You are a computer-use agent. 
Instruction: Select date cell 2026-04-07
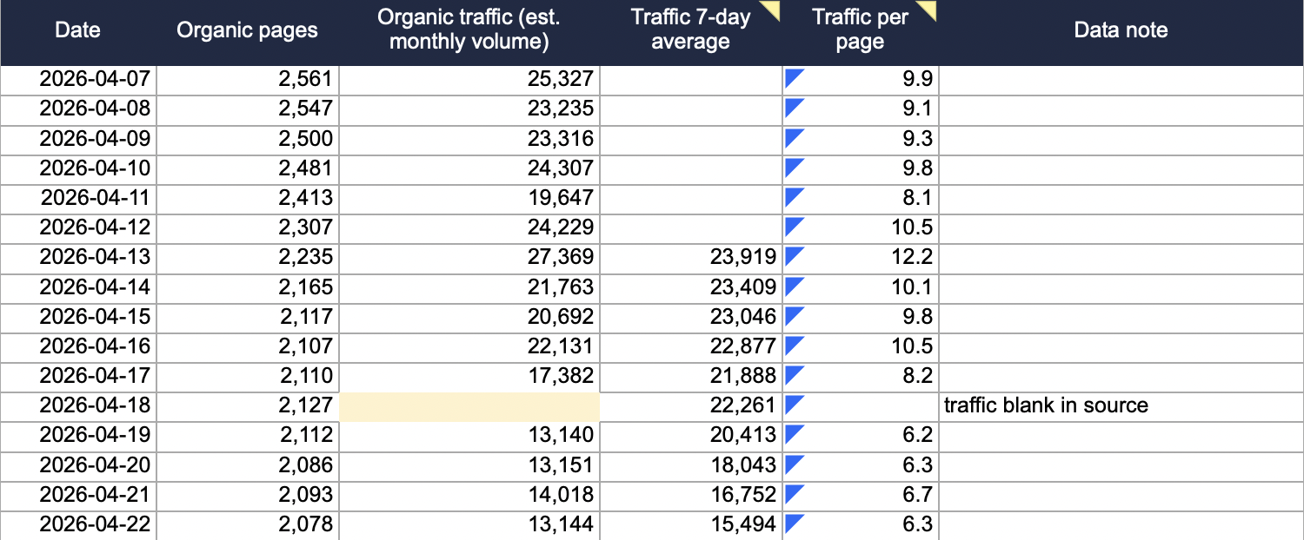tap(77, 80)
